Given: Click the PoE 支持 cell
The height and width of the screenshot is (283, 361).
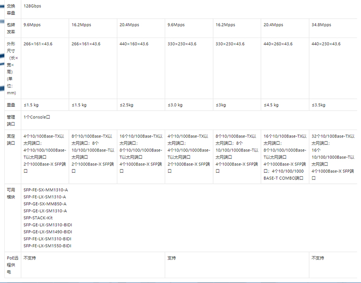Looking at the screenshot, I should tap(172, 258).
